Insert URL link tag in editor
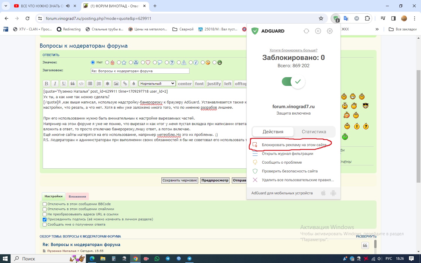Screen dimensions: 421x263 pyautogui.click(x=125, y=84)
